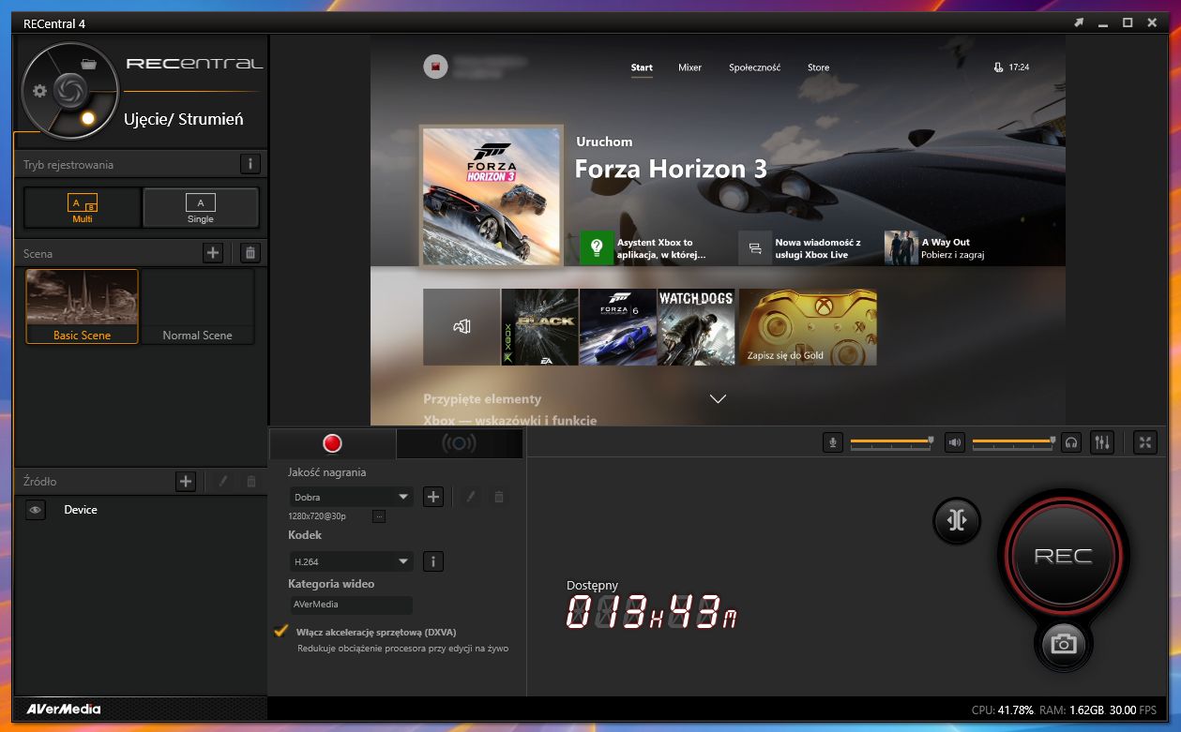
Task: Open the audio mixer settings icon
Action: coord(1102,442)
